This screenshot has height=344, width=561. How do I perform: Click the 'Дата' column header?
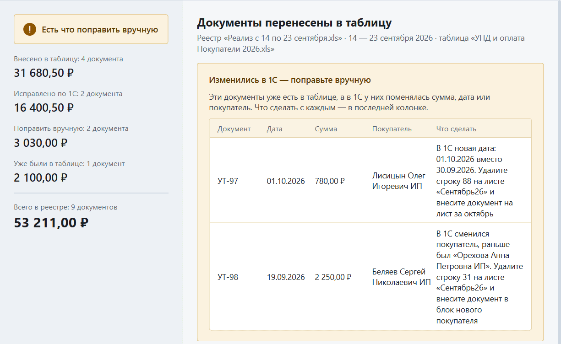point(275,129)
